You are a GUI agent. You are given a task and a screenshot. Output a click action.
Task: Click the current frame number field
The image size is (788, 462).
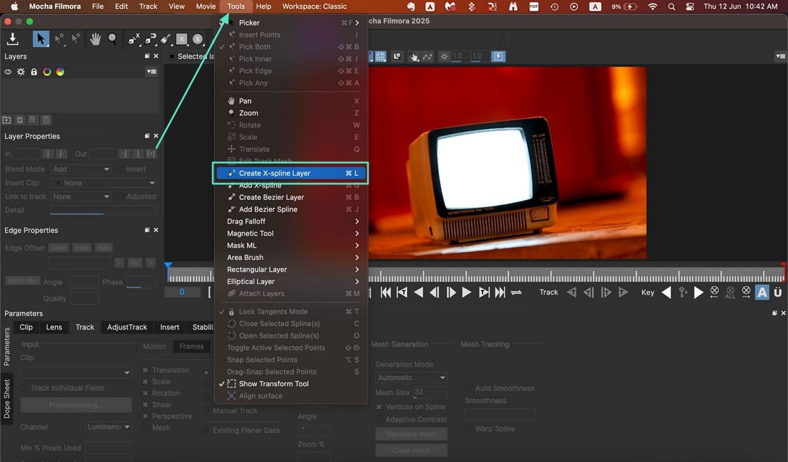tap(182, 292)
